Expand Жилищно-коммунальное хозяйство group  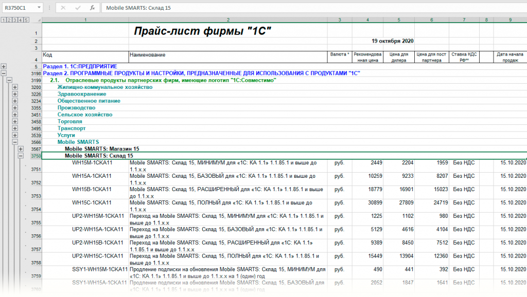pos(15,87)
